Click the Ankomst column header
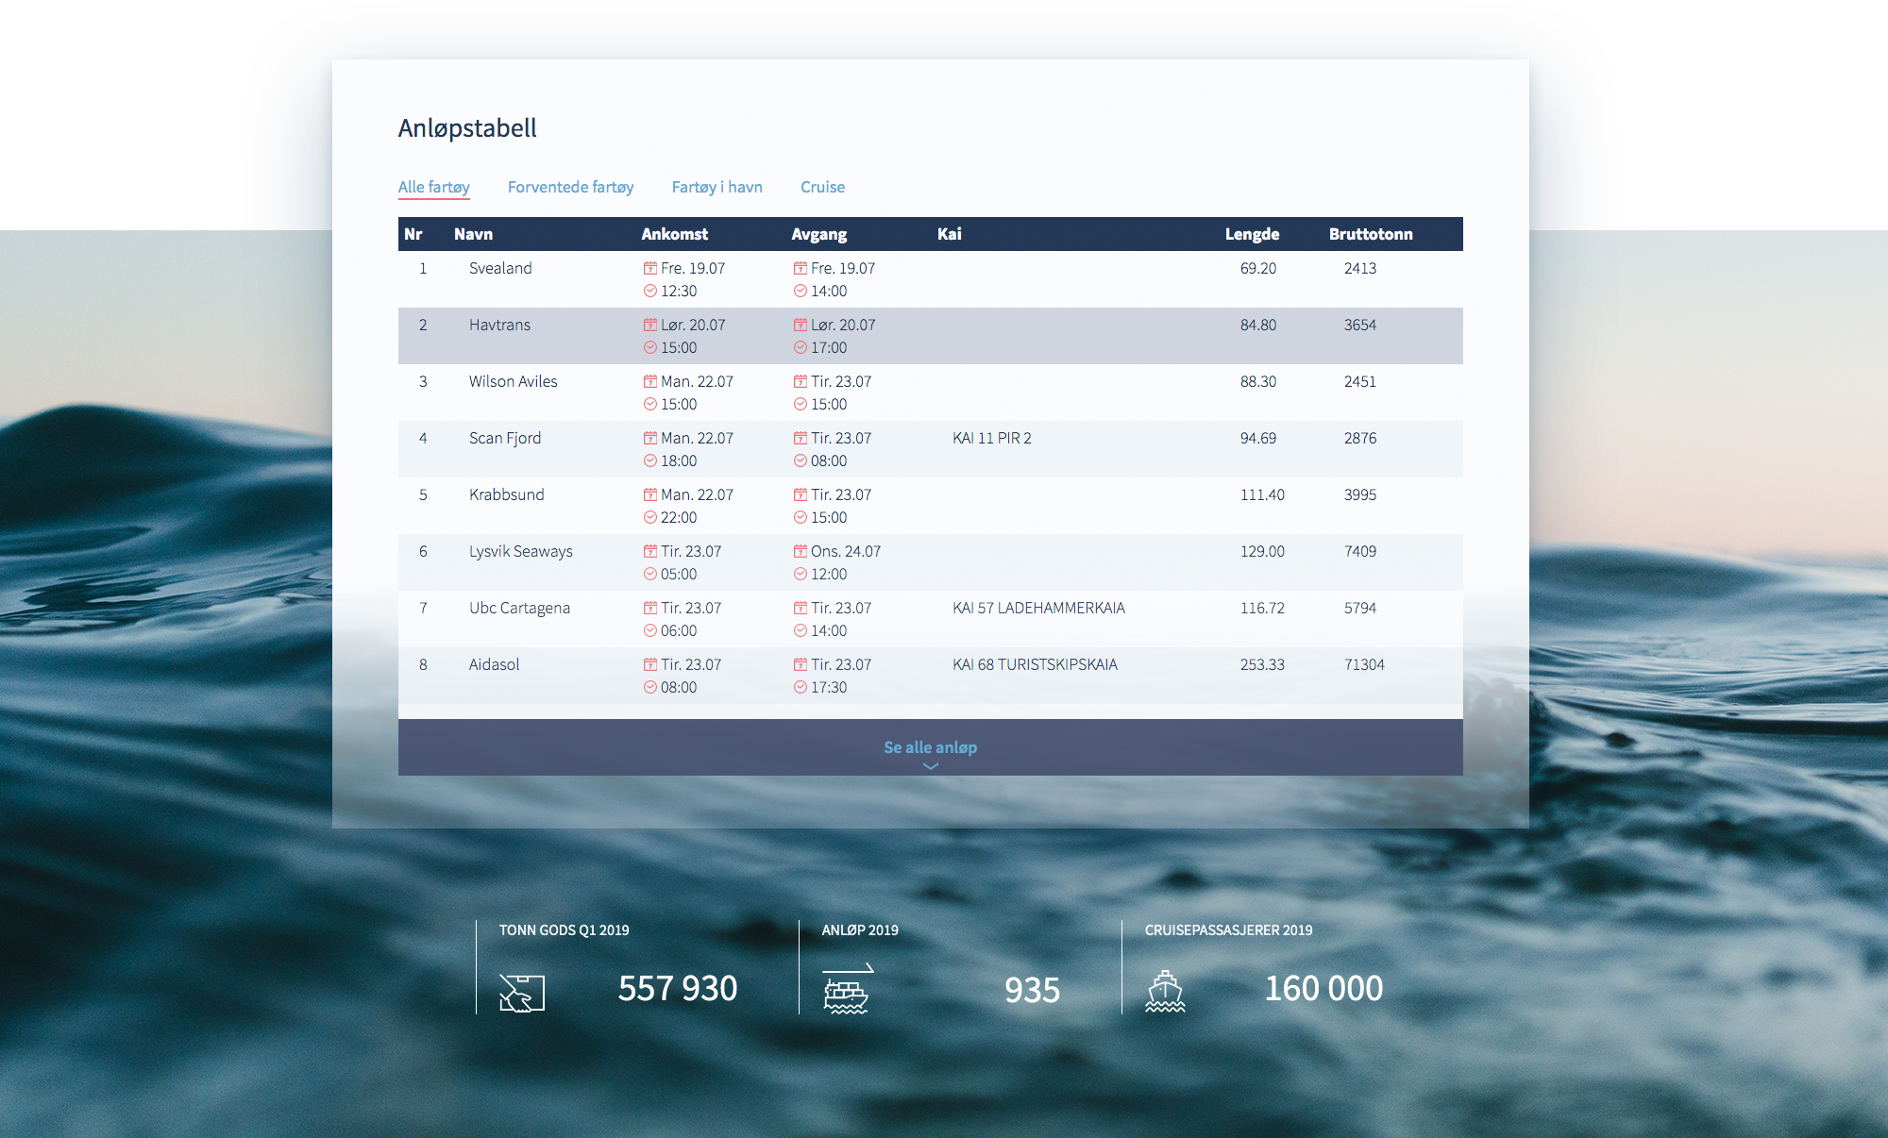 tap(674, 234)
